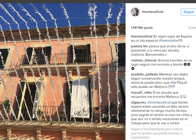196x140 pixels.
Task: Click the Sa Plaça banner in the photo
Action: pyautogui.click(x=80, y=98)
